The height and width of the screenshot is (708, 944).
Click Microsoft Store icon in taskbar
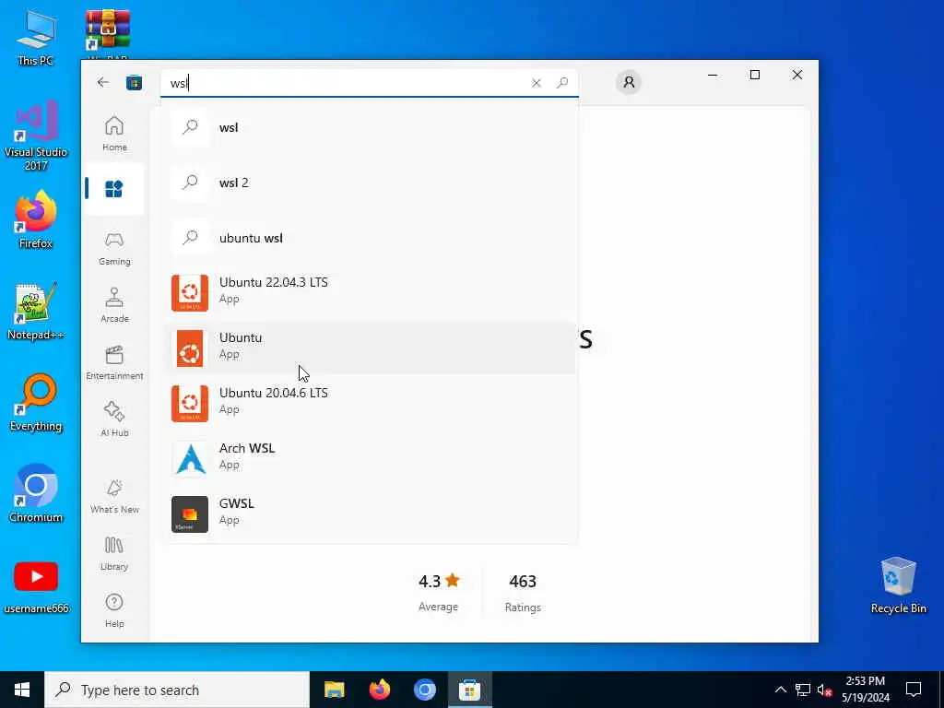pyautogui.click(x=469, y=690)
